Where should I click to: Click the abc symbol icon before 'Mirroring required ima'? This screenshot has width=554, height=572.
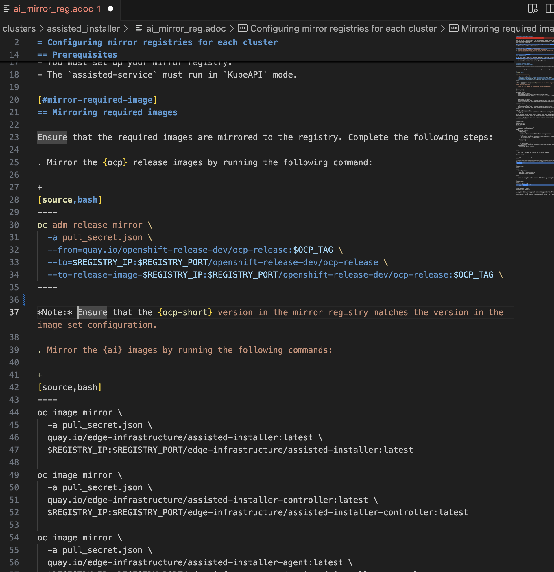pyautogui.click(x=453, y=28)
